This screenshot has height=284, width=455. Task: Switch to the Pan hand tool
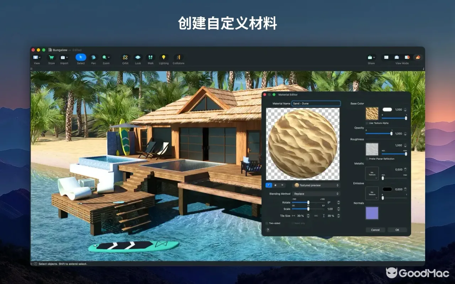click(93, 58)
